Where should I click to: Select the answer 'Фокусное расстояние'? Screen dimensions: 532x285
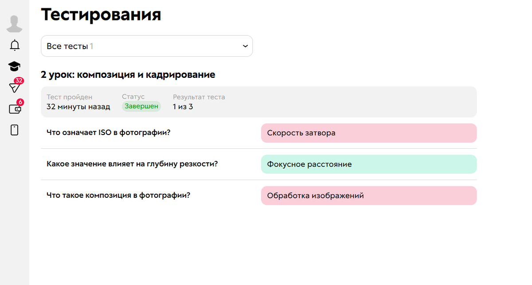coord(369,164)
